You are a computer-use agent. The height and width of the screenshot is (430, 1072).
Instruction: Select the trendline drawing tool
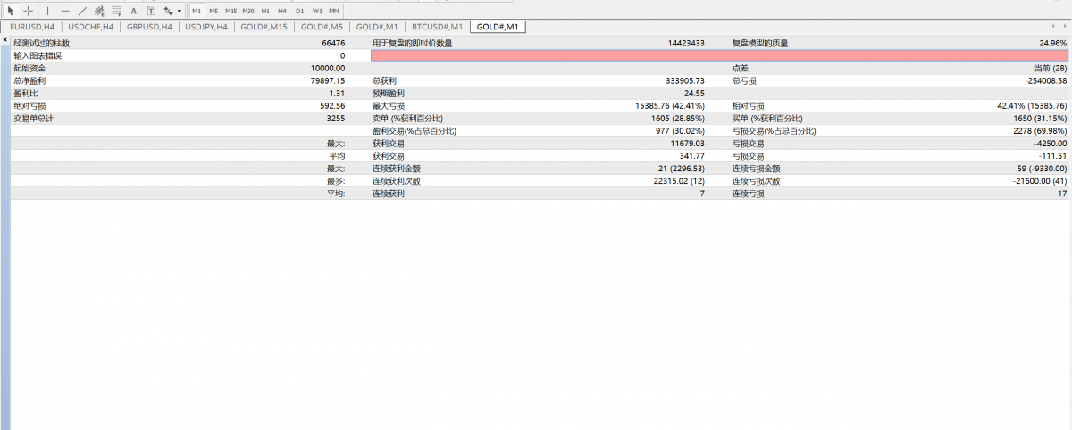pyautogui.click(x=82, y=11)
